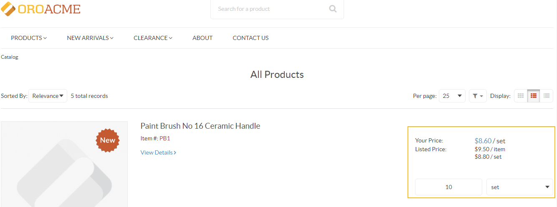Viewport: 557px width, 207px height.
Task: Open Paint Brush No 16 Ceramic Handle title
Action: [x=200, y=126]
